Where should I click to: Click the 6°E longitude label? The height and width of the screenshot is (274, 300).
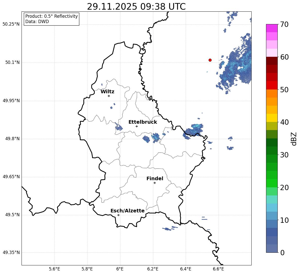tap(120, 269)
